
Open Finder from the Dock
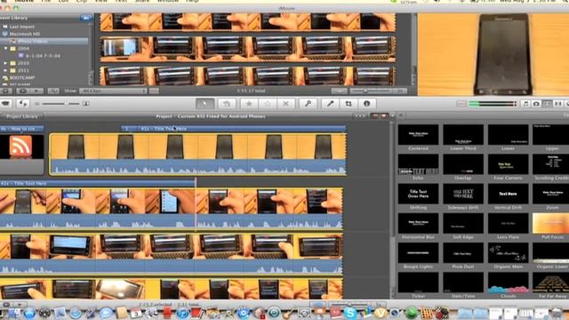tap(13, 313)
